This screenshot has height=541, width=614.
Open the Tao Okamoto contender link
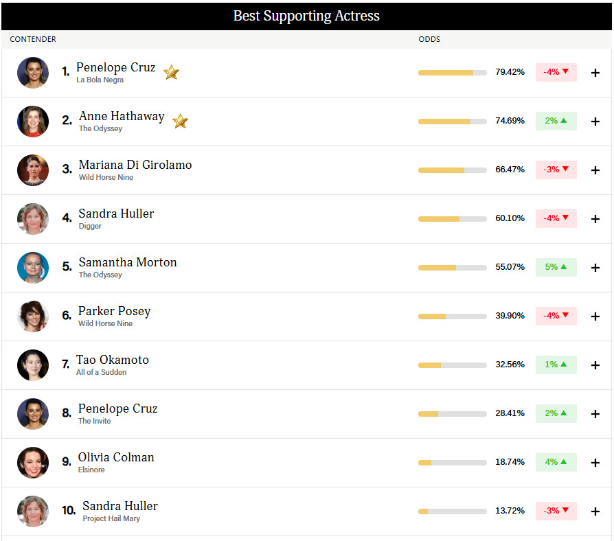coord(113,360)
